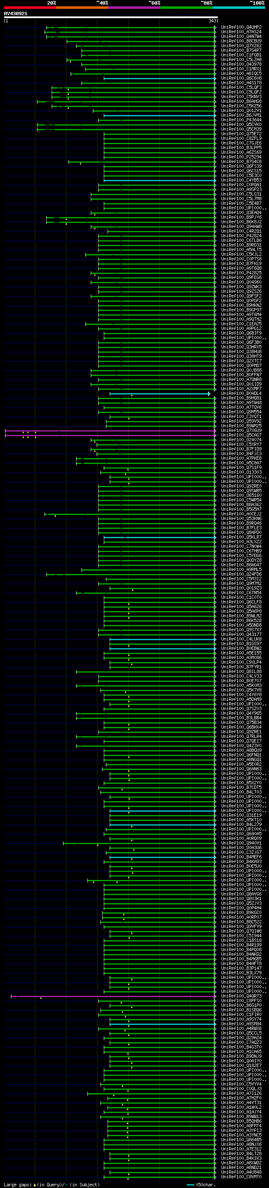Click the UniRef100_Q6BIF9 label
The image size is (269, 1188).
(241, 333)
